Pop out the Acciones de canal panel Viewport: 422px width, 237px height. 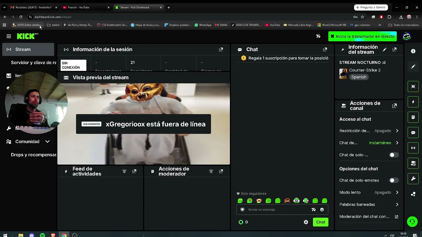[x=394, y=106]
